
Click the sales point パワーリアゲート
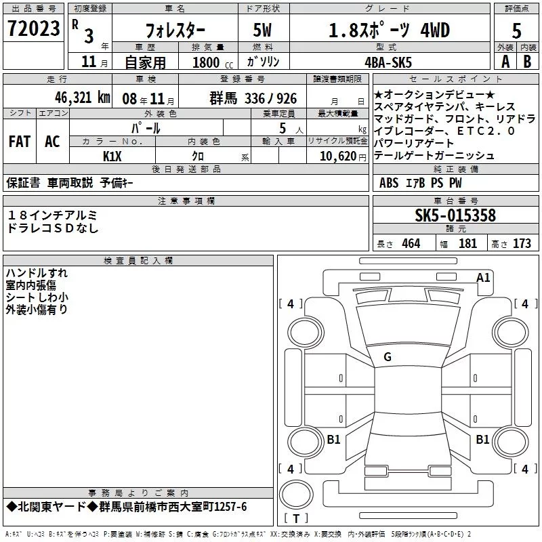click(x=414, y=143)
